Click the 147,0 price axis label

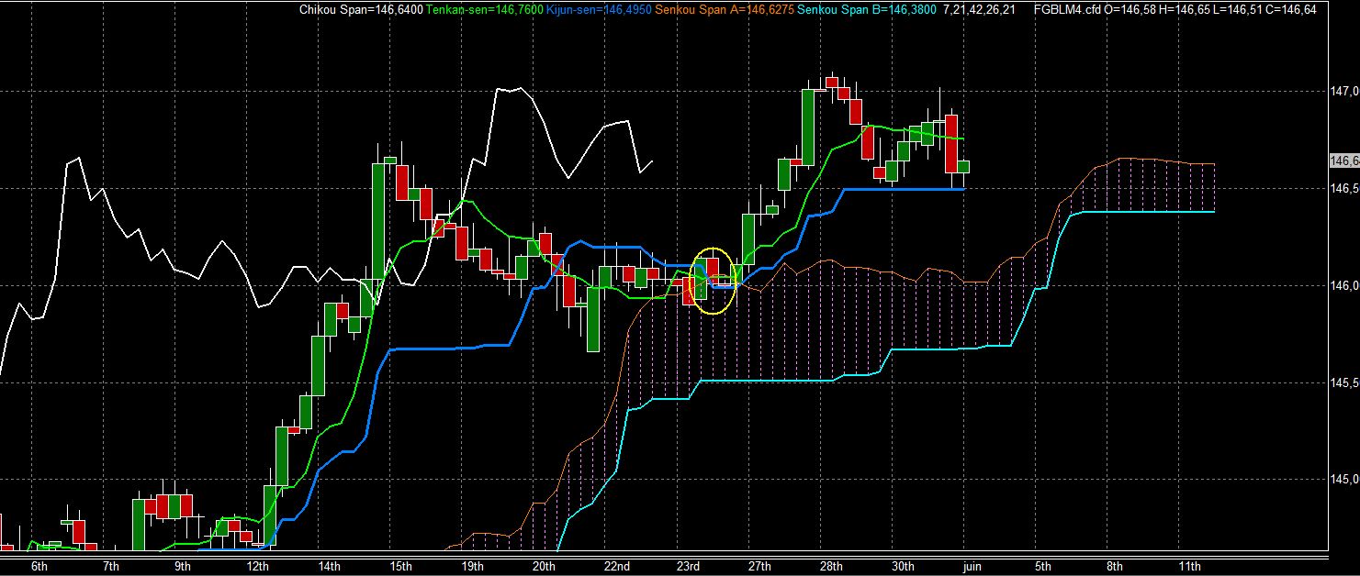coord(1343,91)
